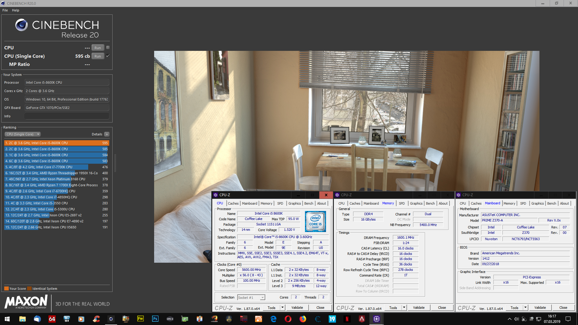Viewport: 578px width, 325px height.
Task: Open the File menu
Action: (x=5, y=10)
